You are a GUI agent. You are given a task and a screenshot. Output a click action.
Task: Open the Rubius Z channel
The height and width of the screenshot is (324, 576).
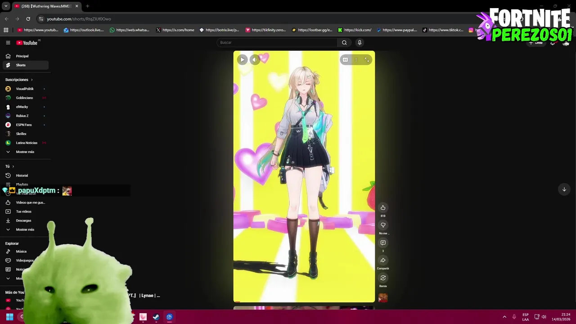26,116
